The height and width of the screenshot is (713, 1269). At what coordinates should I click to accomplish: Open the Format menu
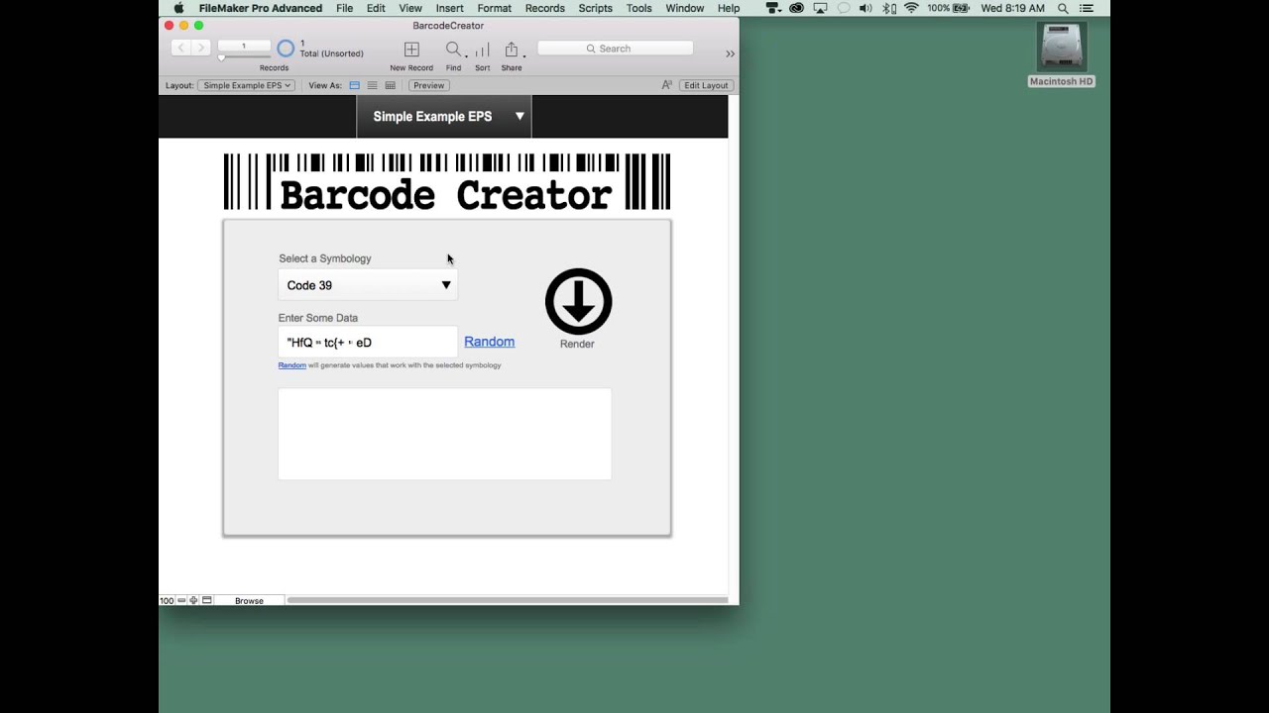[494, 8]
